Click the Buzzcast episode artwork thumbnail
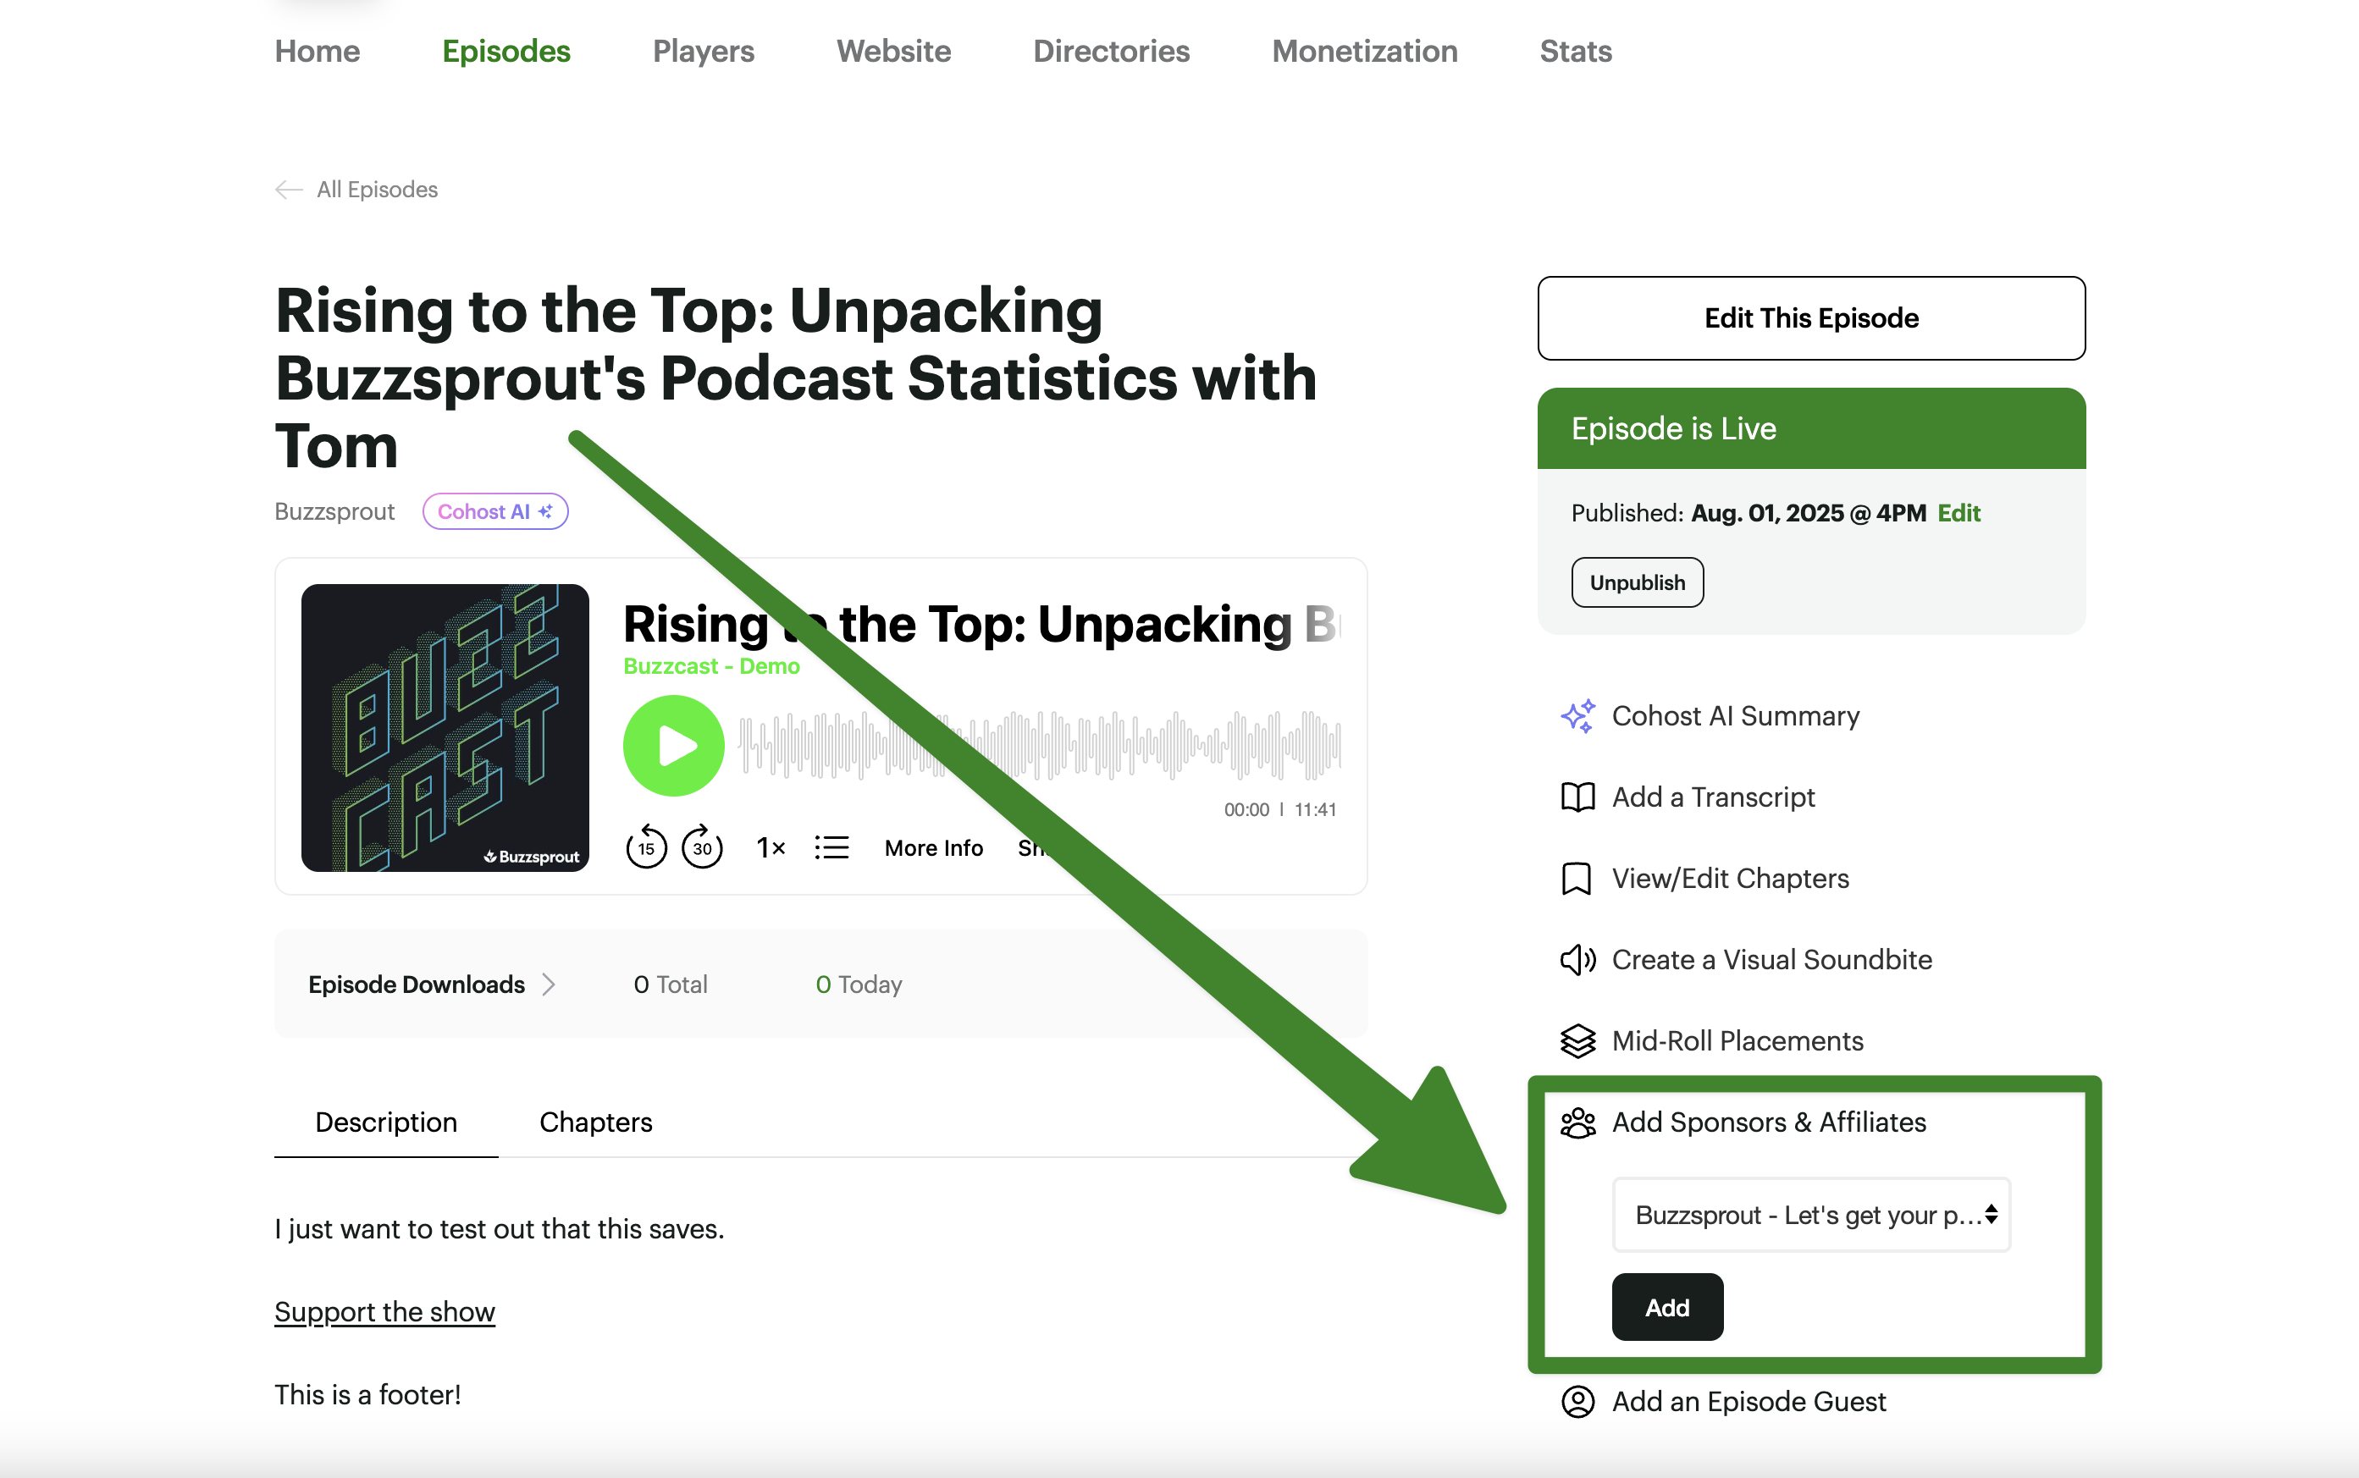Screen dimensions: 2359x1478 445,727
